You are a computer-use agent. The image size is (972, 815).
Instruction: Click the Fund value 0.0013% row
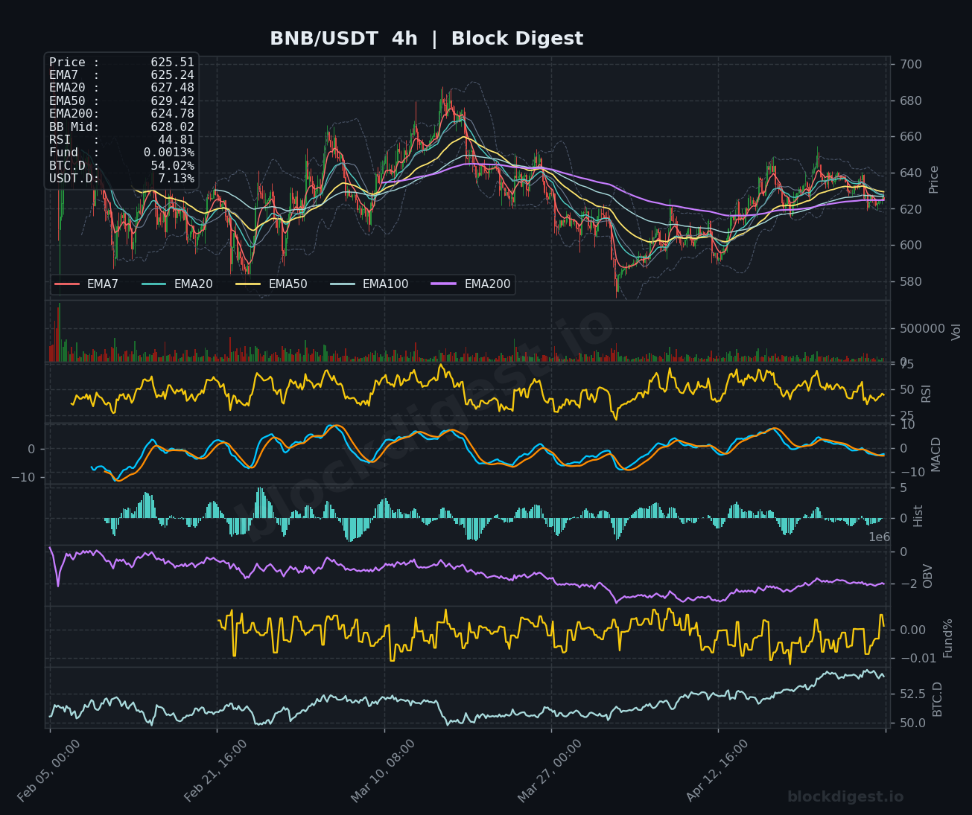pyautogui.click(x=121, y=153)
